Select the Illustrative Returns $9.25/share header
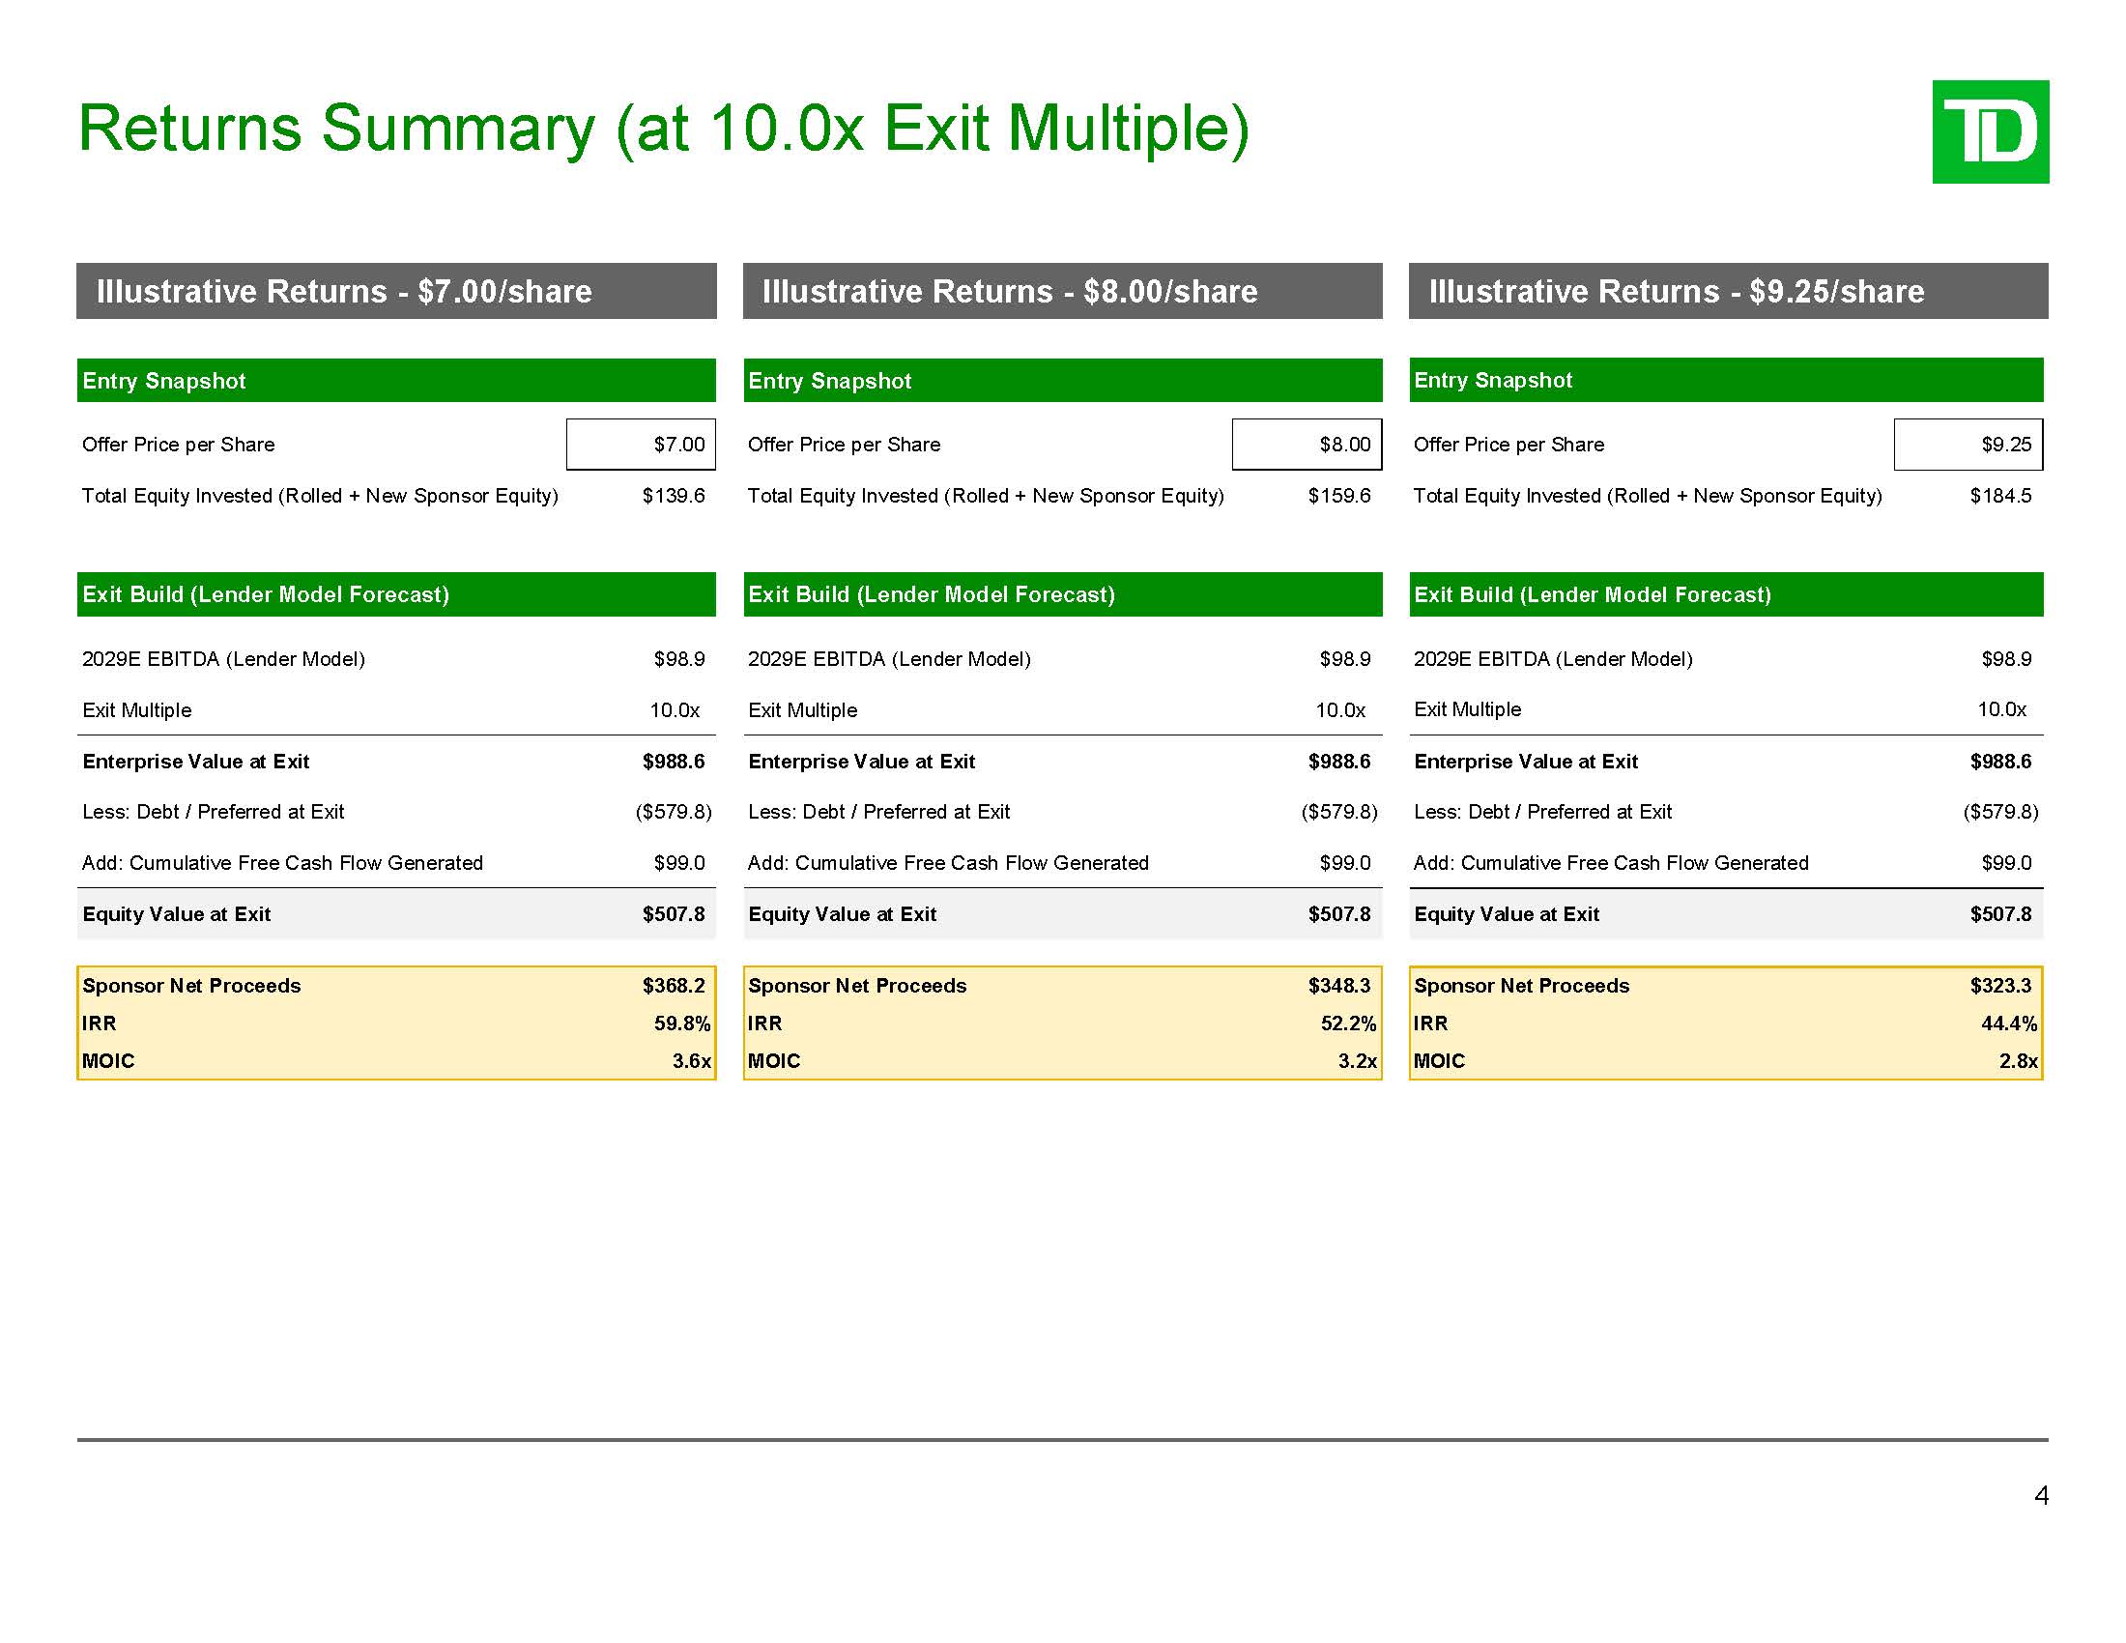This screenshot has width=2126, height=1643. point(1728,291)
